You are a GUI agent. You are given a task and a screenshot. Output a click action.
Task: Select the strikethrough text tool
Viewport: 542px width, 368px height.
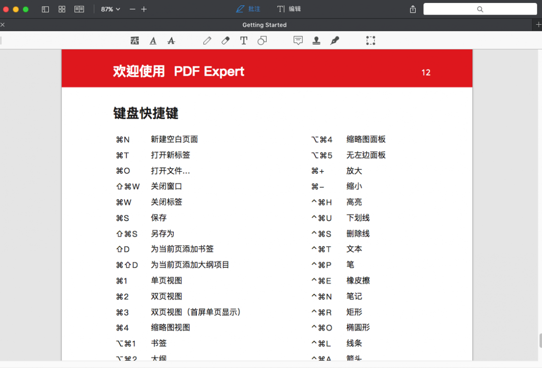coord(171,41)
